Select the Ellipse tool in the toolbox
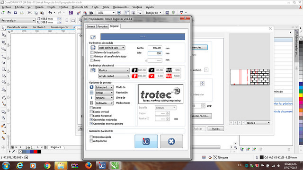 [3, 76]
